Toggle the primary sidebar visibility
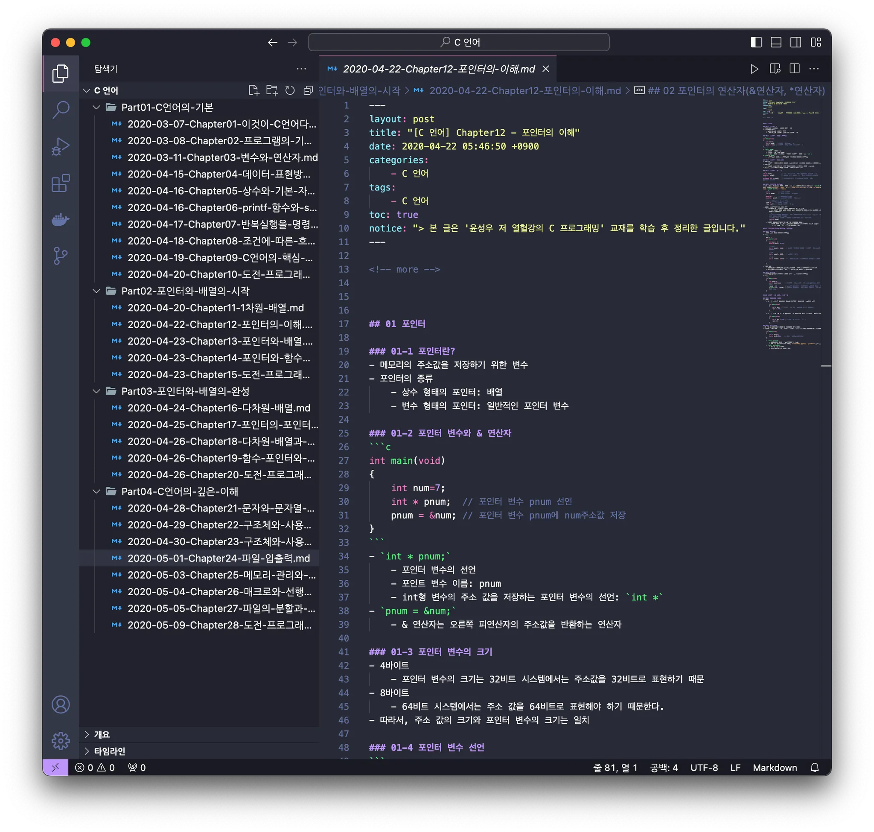874x832 pixels. coord(756,43)
